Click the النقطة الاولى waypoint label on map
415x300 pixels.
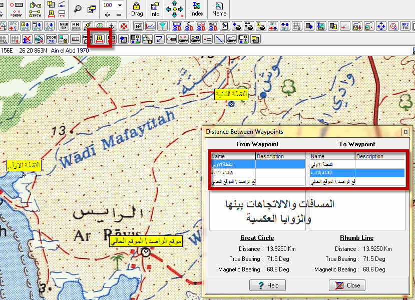click(x=24, y=165)
